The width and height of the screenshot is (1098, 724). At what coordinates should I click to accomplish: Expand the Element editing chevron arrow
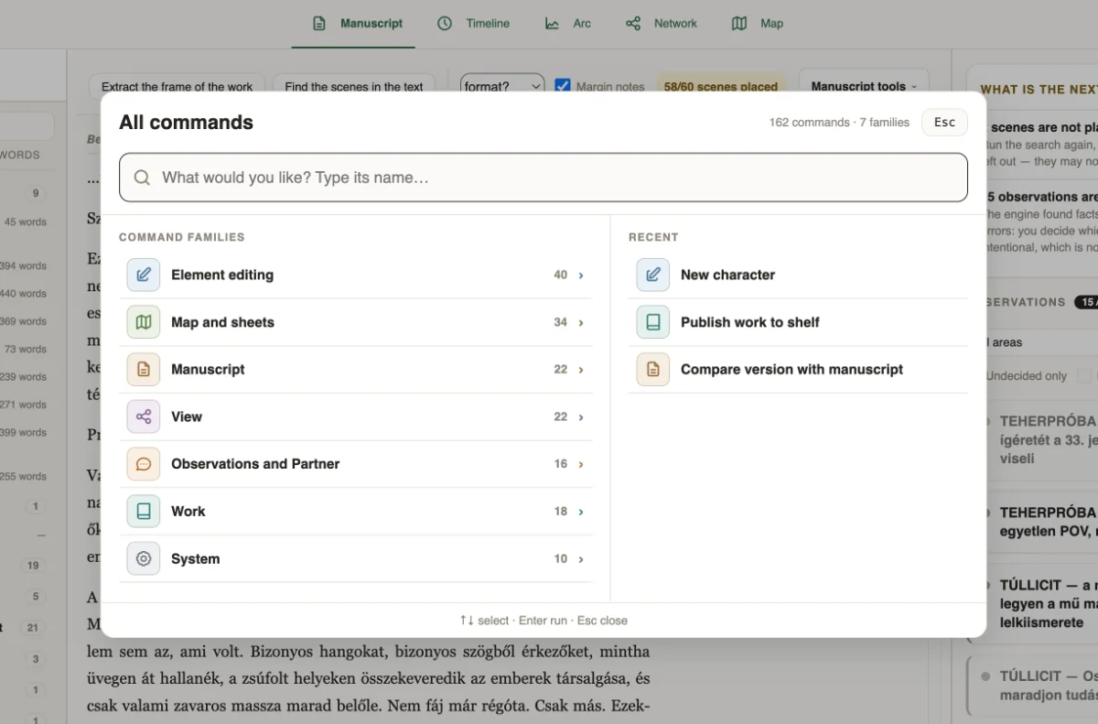pos(581,275)
